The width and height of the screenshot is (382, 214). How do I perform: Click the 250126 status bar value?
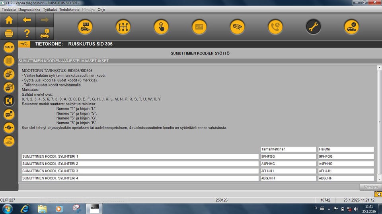[x=222, y=200]
